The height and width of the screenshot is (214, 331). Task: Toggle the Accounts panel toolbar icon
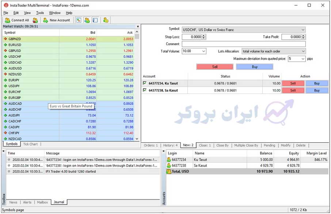87,20
